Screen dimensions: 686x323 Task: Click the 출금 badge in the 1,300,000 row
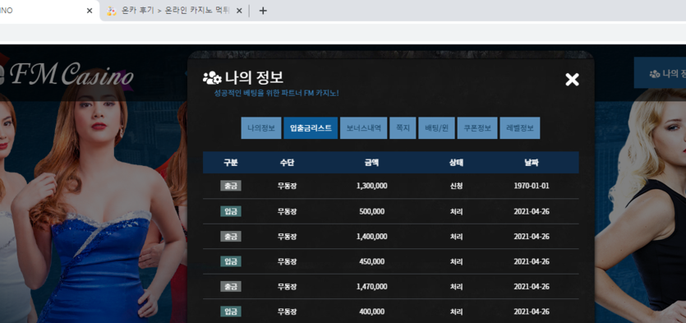(231, 186)
